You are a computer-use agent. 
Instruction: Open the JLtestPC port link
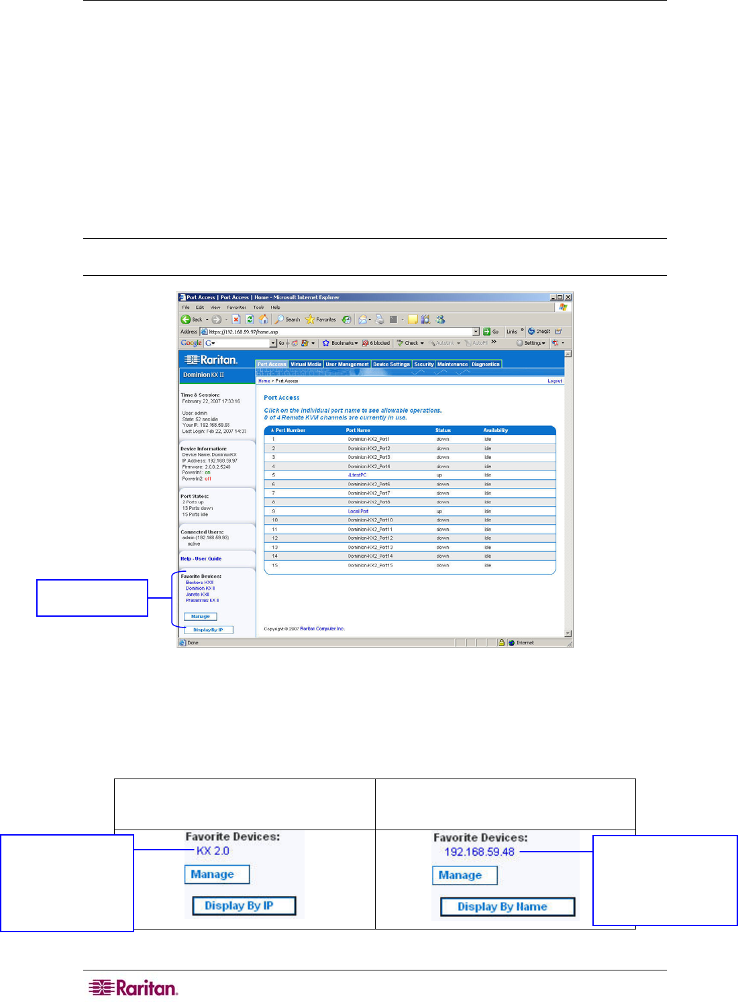click(x=357, y=475)
